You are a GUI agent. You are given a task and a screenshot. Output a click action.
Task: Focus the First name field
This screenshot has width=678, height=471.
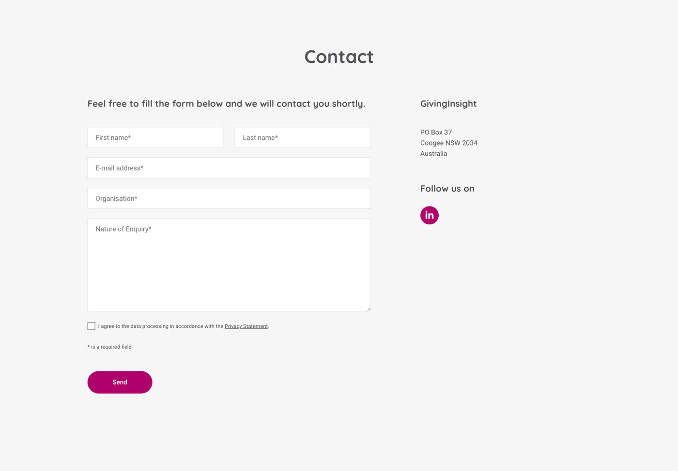[155, 137]
